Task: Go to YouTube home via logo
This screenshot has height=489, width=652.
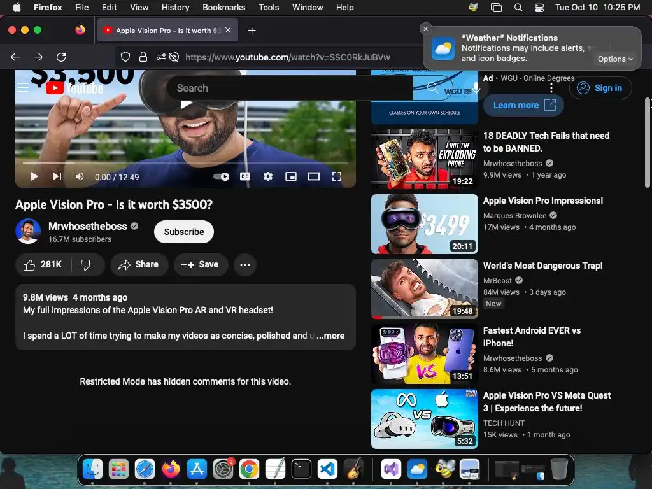Action: click(x=74, y=88)
